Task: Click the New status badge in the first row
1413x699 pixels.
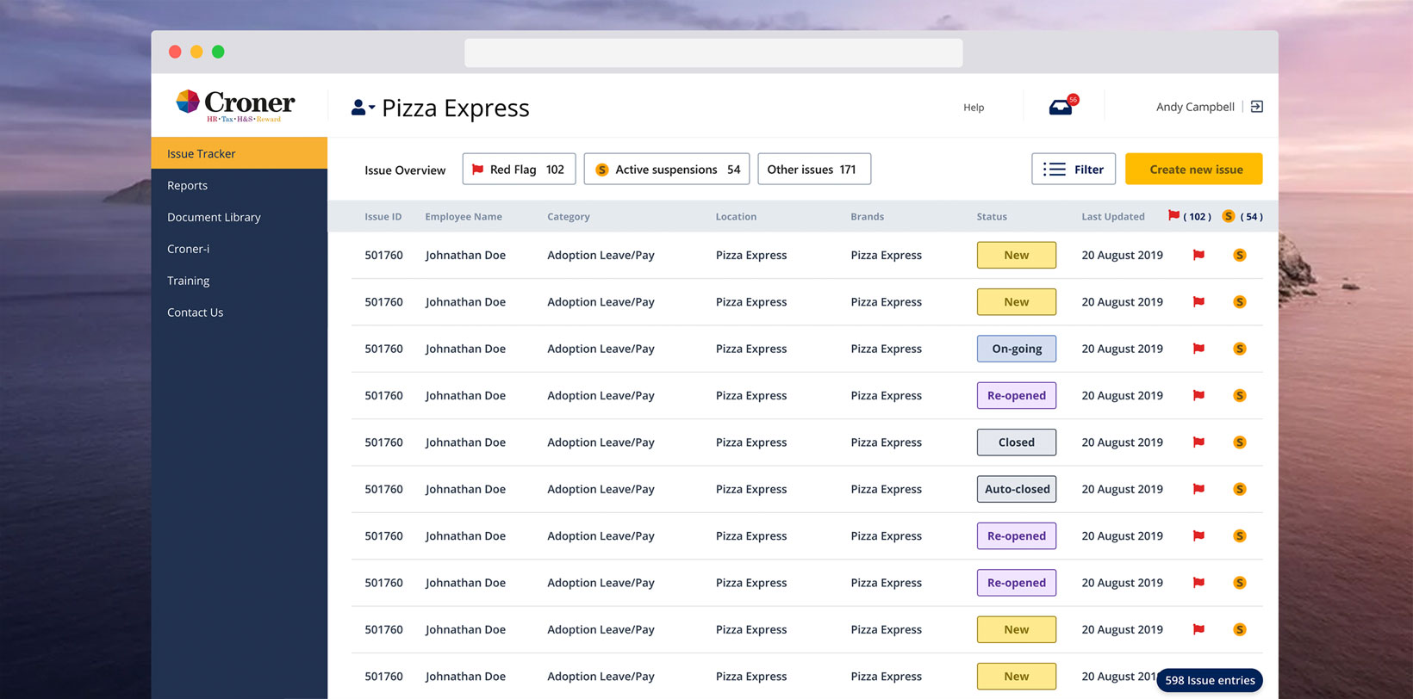Action: [x=1017, y=255]
